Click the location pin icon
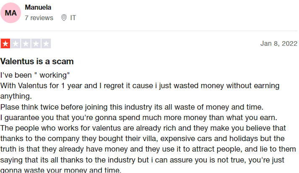The width and height of the screenshot is (299, 173). coord(64,18)
